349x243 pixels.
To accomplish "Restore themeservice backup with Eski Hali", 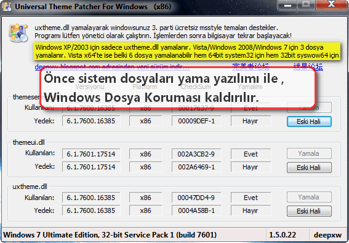I will pos(309,121).
